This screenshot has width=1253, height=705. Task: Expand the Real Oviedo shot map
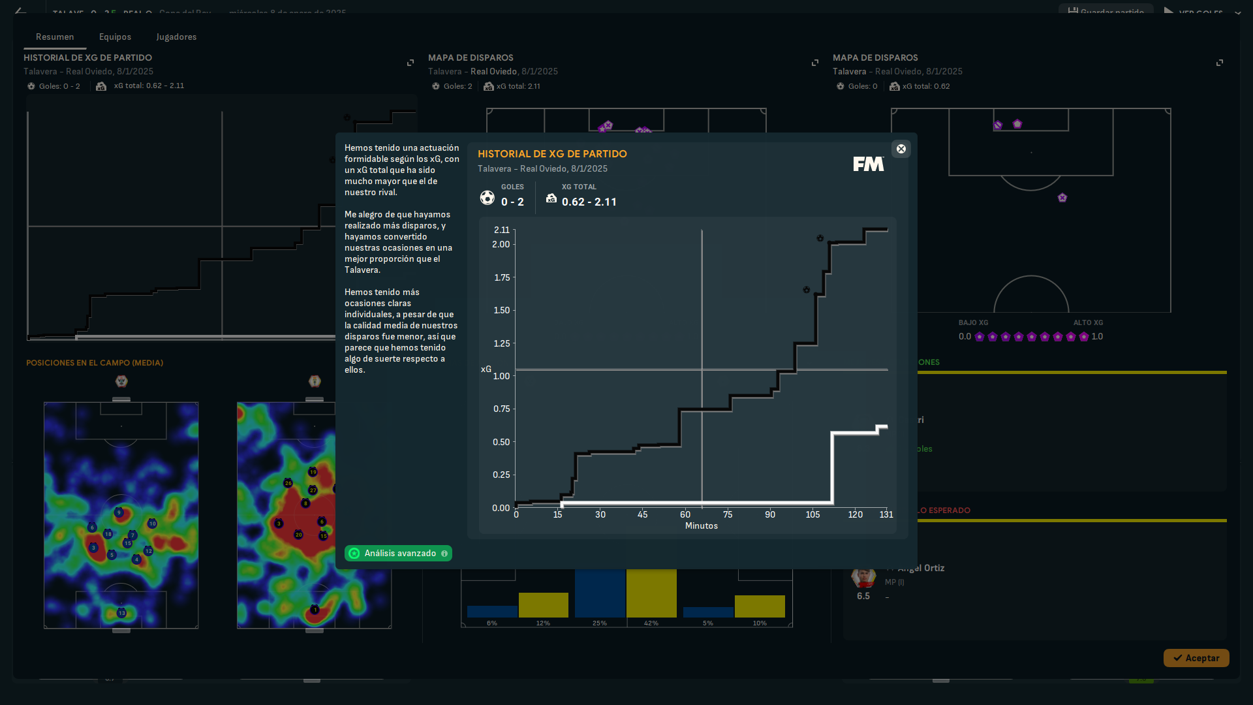[815, 63]
